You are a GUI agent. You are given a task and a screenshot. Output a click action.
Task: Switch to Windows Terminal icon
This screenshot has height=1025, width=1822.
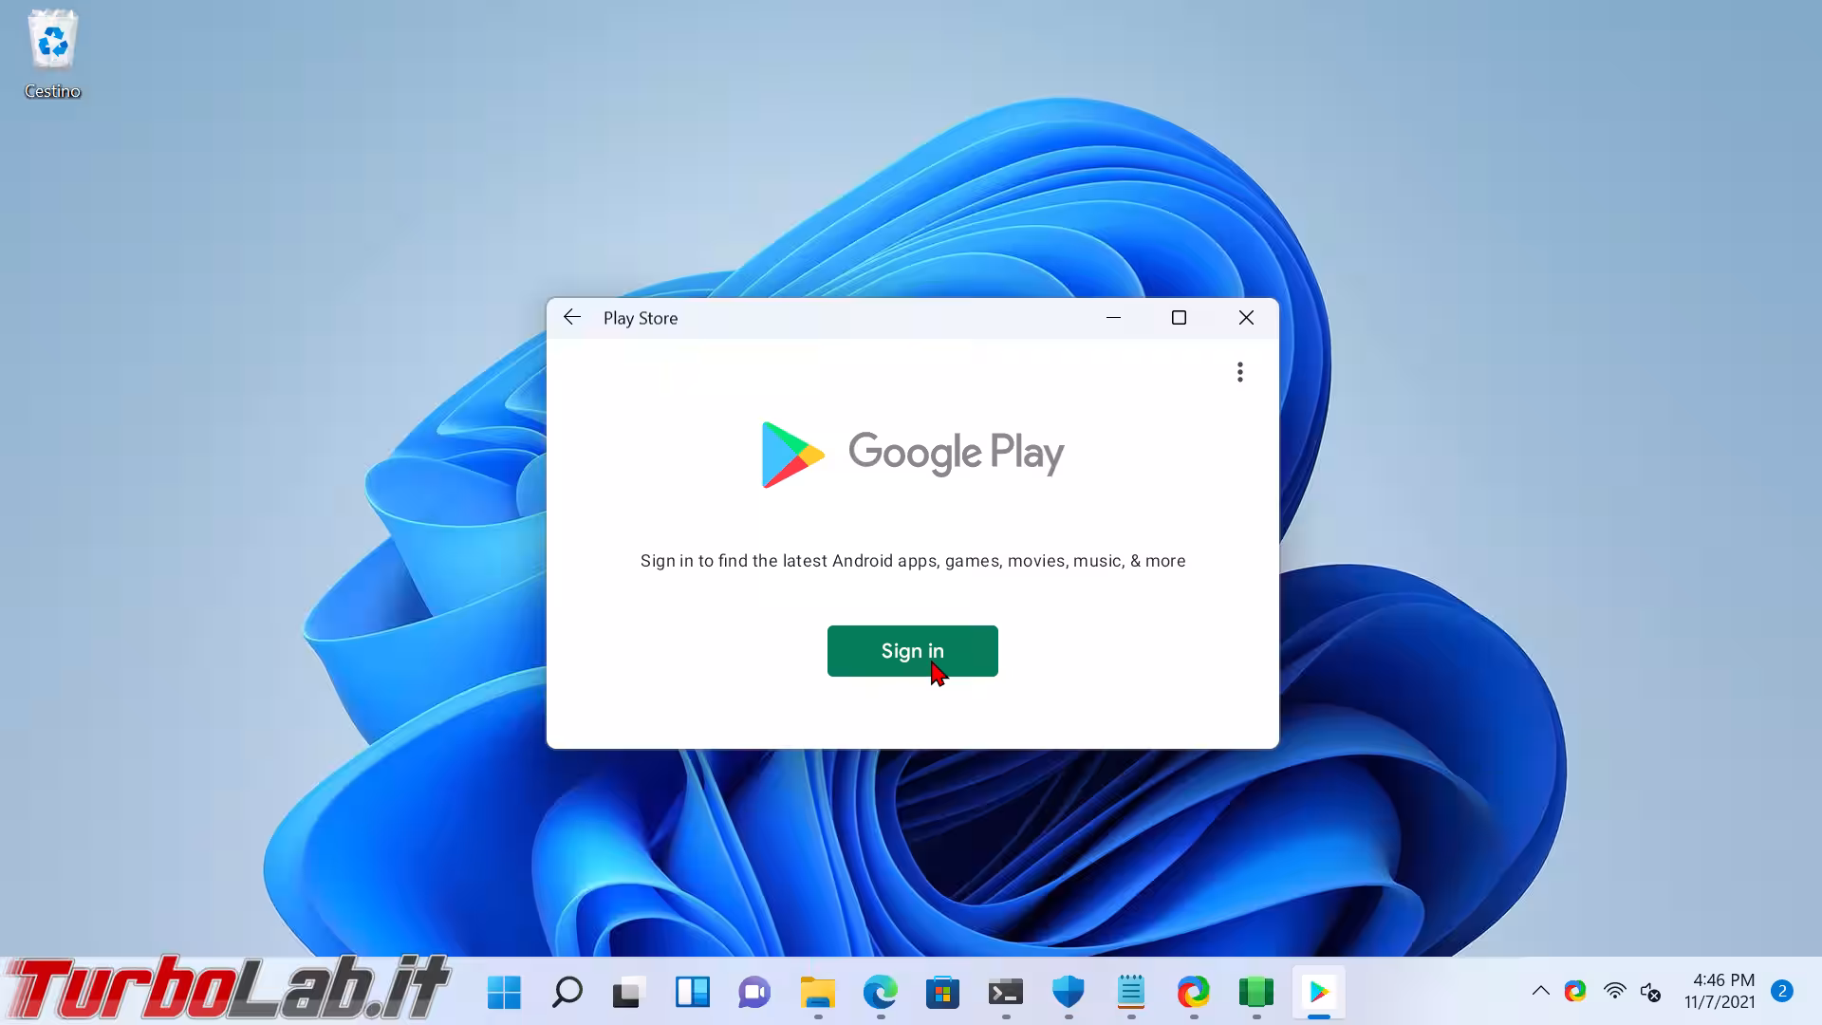point(1005,993)
